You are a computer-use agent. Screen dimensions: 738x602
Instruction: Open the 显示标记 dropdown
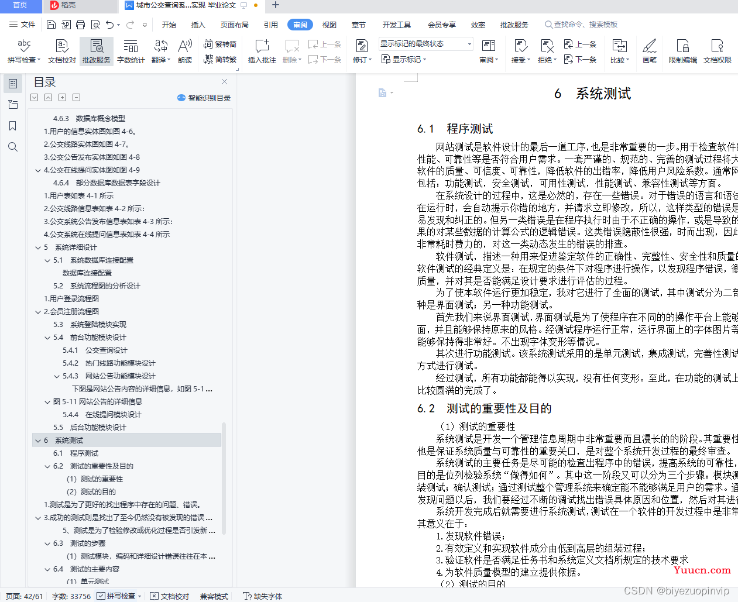point(404,59)
